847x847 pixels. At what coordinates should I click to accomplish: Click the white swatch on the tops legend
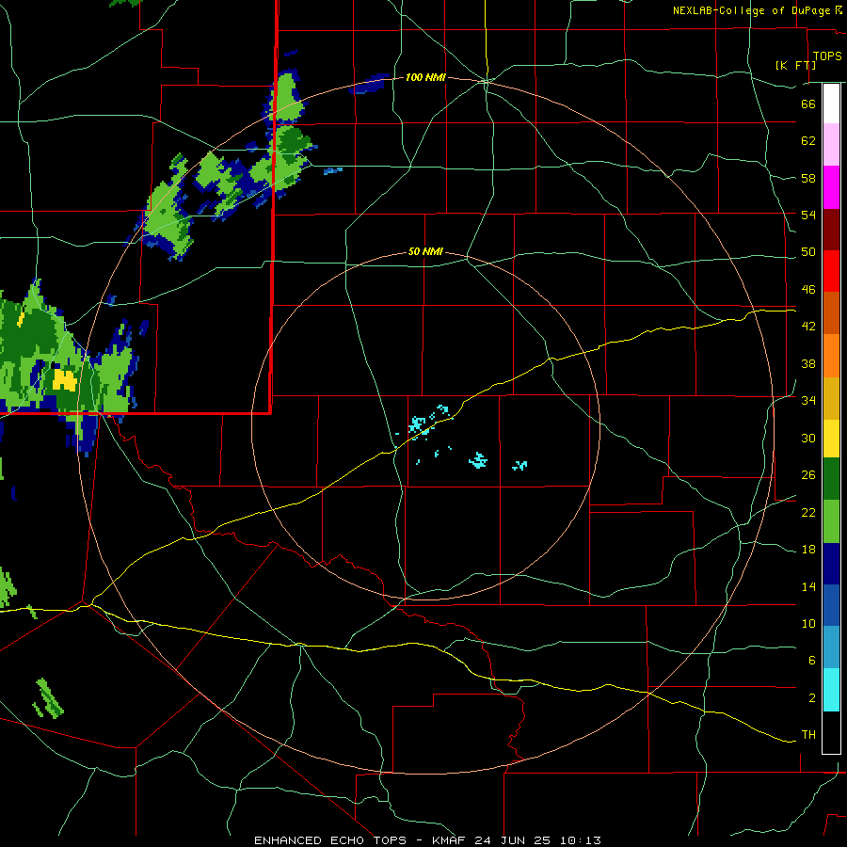(x=831, y=104)
